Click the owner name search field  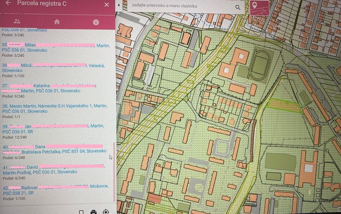click(x=180, y=6)
